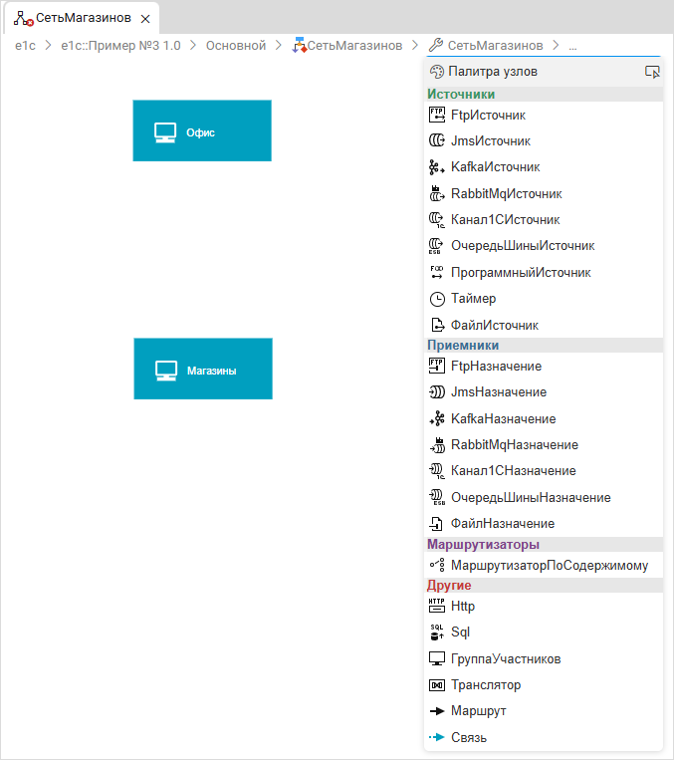Image resolution: width=674 pixels, height=760 pixels.
Task: Collapse the Приемники palette section
Action: point(463,346)
